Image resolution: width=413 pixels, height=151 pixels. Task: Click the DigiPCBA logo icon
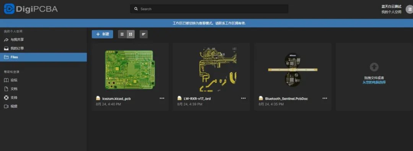[9, 9]
